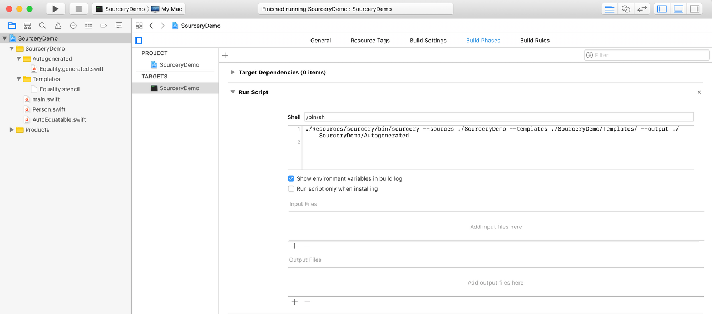712x314 pixels.
Task: Expand Target Dependencies section
Action: (x=233, y=72)
